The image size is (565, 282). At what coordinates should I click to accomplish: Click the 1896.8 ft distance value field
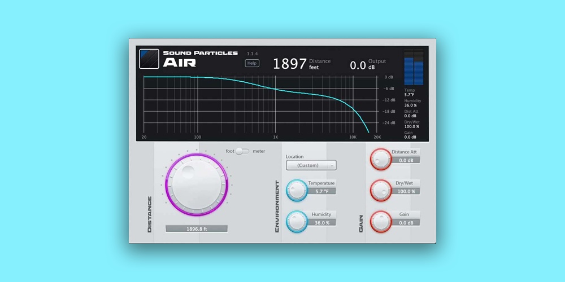point(197,229)
